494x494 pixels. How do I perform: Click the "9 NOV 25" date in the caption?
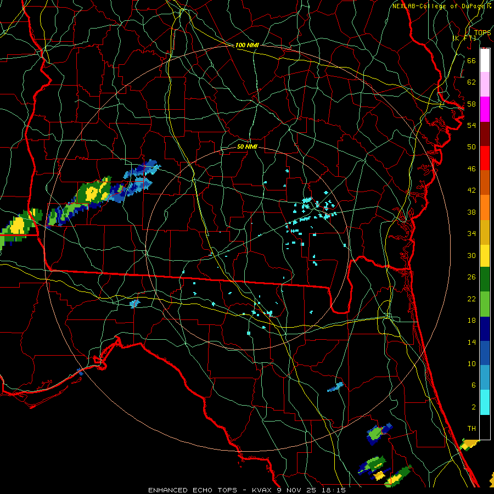click(297, 490)
